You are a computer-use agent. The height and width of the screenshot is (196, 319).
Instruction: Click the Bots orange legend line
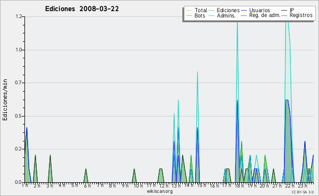click(x=189, y=15)
